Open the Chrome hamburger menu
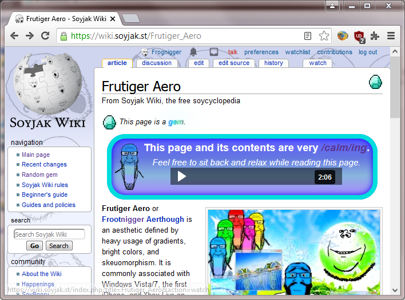The height and width of the screenshot is (300, 405). (391, 36)
